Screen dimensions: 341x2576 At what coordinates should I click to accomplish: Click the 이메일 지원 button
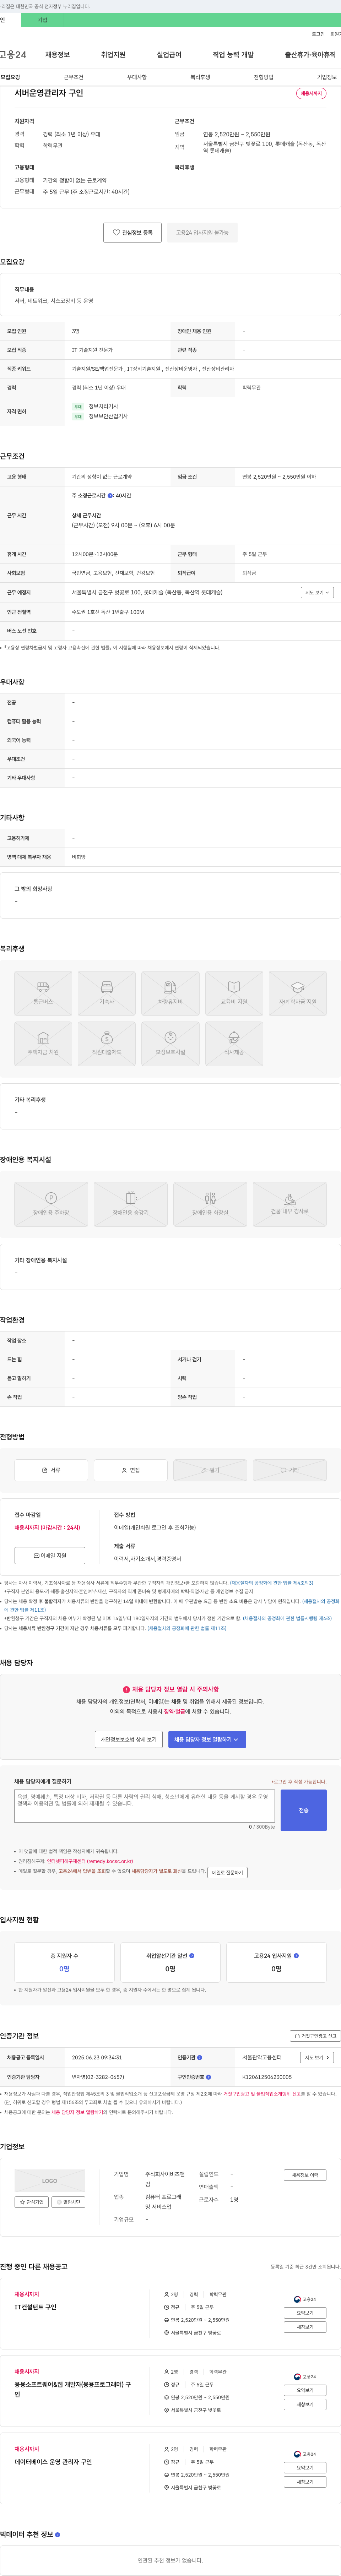50,1556
